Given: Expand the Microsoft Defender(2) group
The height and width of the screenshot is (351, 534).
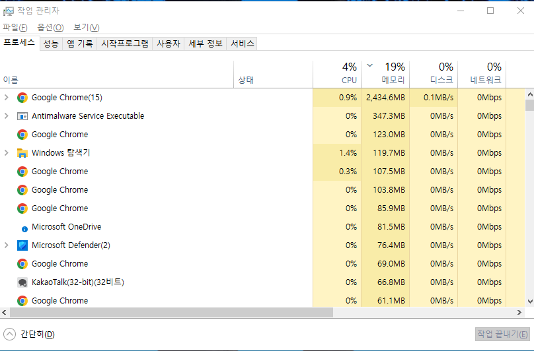Looking at the screenshot, I should (x=6, y=245).
